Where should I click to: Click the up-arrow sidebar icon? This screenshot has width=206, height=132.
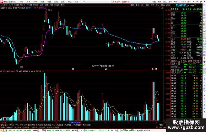coord(204,8)
